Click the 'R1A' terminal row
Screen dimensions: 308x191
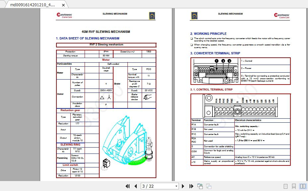pyautogui.click(x=241, y=125)
